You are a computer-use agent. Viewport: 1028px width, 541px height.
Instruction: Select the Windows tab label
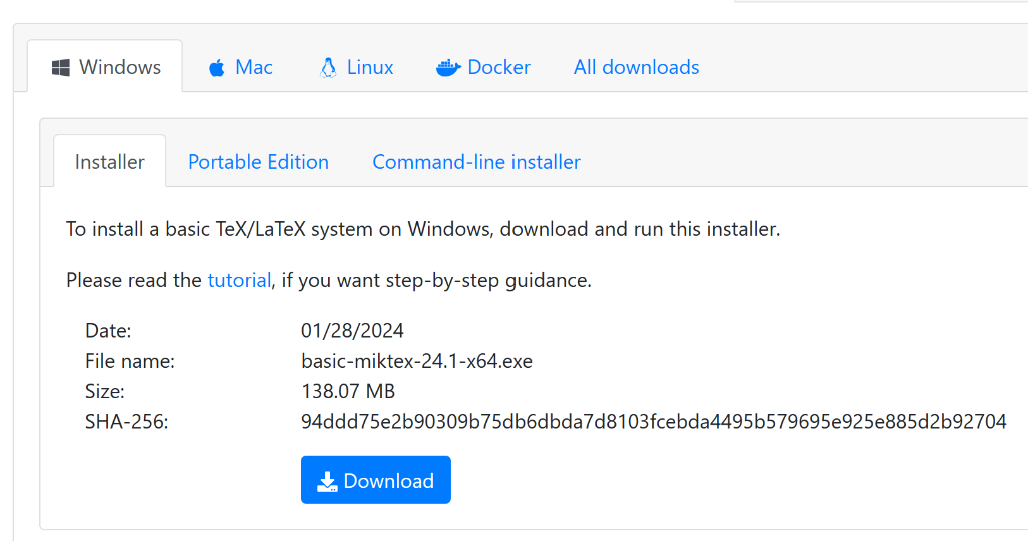tap(119, 68)
